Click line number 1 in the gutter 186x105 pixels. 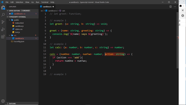point(45,14)
